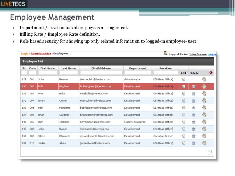Edit employee Brian Gardiner's record
235x176 pixels.
click(183, 115)
